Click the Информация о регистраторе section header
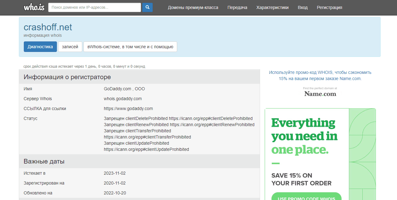The width and height of the screenshot is (397, 200). [67, 77]
